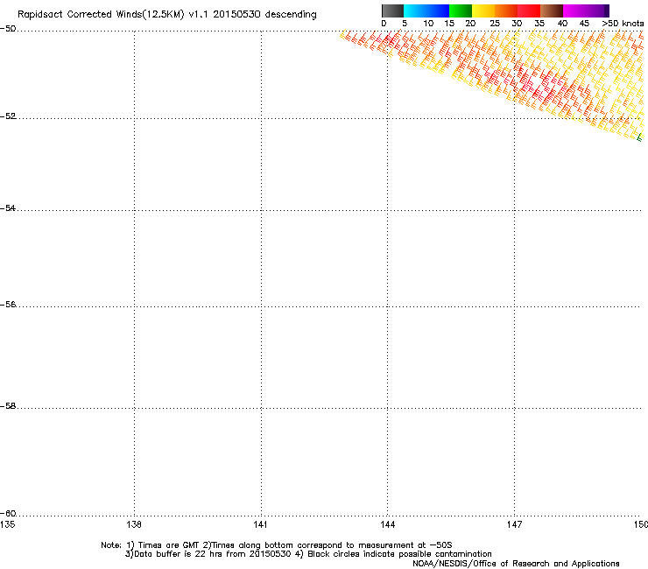This screenshot has width=648, height=569.
Task: Click the longitude label 147
Action: point(515,524)
